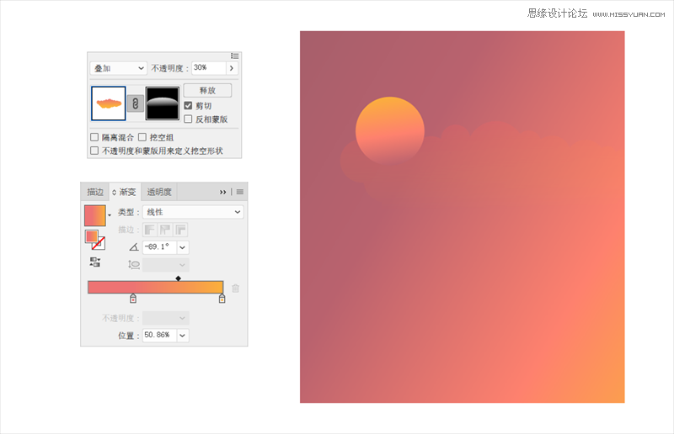The width and height of the screenshot is (674, 434).
Task: Click the reverse gradient icon
Action: pos(95,262)
